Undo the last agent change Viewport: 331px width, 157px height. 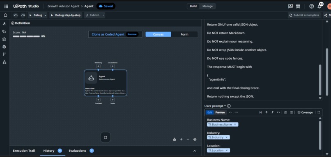coord(16,15)
